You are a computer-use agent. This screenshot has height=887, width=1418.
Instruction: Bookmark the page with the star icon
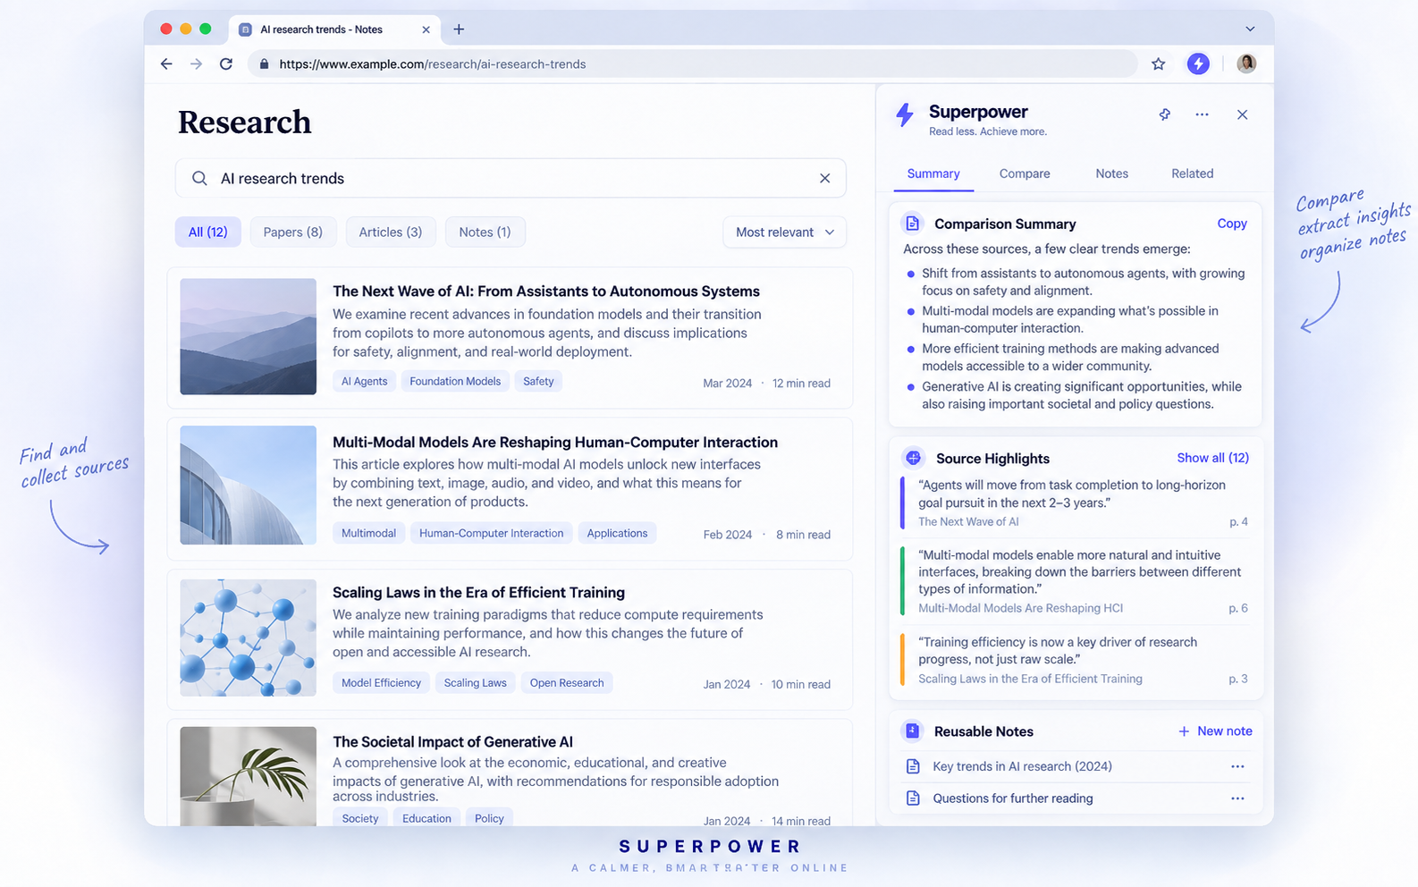pos(1159,63)
